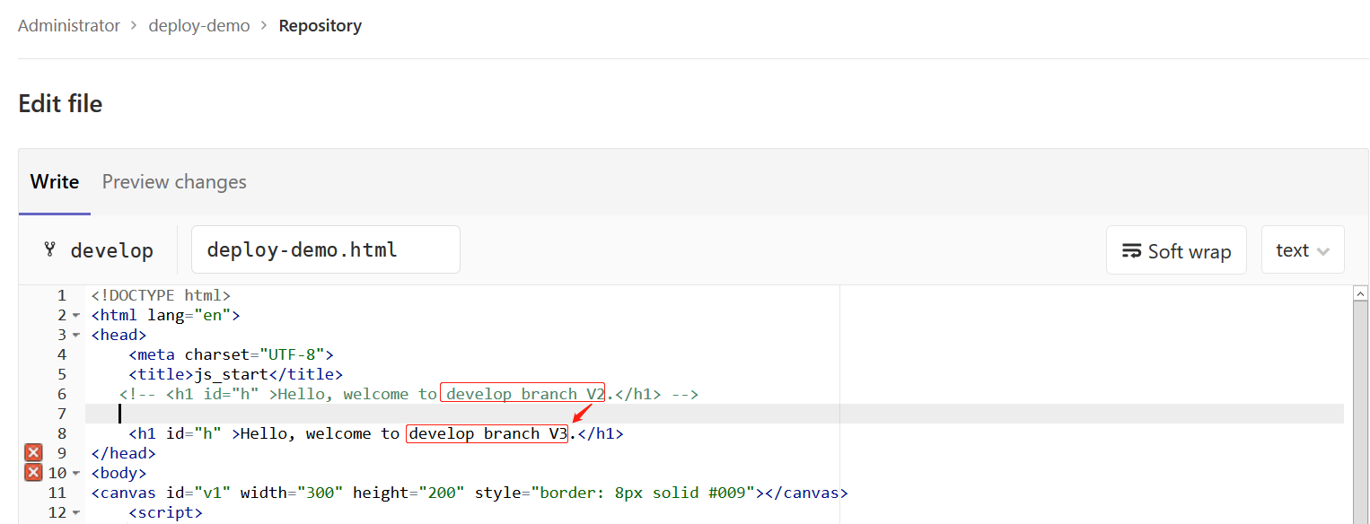Viewport: 1370px width, 524px height.
Task: Click the meta charset line in the editor
Action: point(232,354)
